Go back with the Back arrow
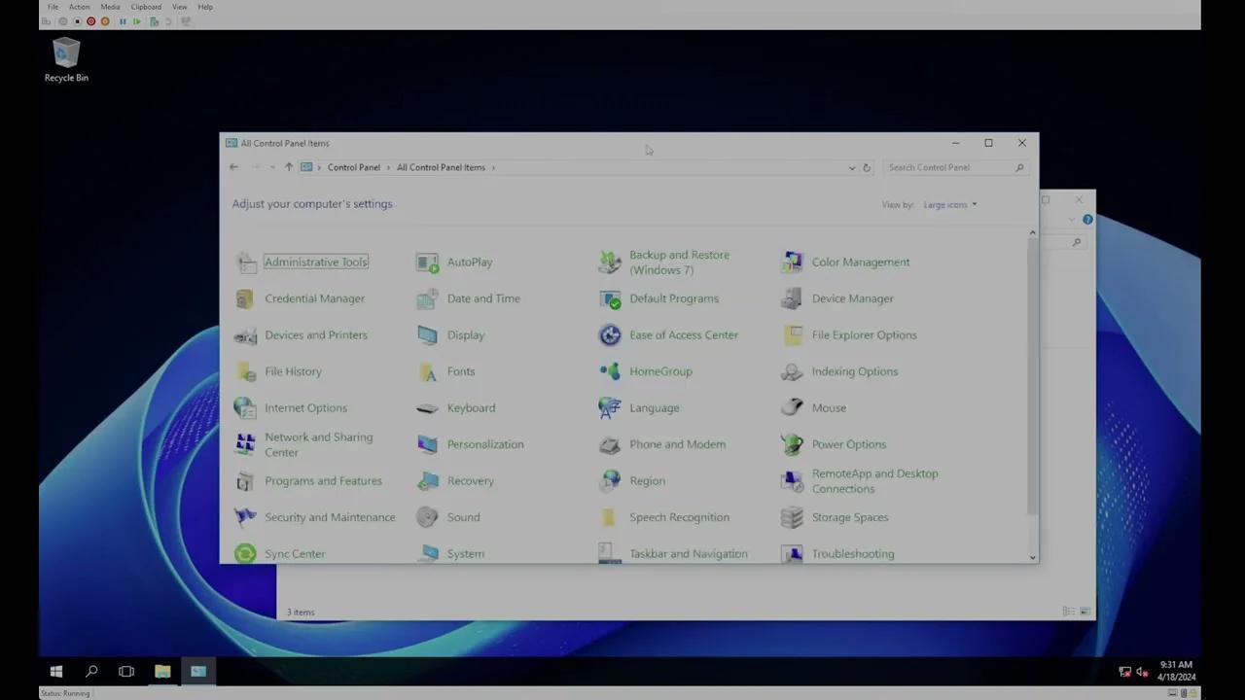This screenshot has height=700, width=1245. (x=233, y=167)
